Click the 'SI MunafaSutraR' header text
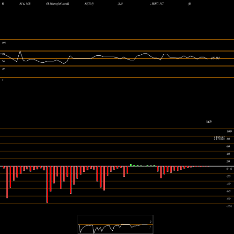 click(58, 4)
